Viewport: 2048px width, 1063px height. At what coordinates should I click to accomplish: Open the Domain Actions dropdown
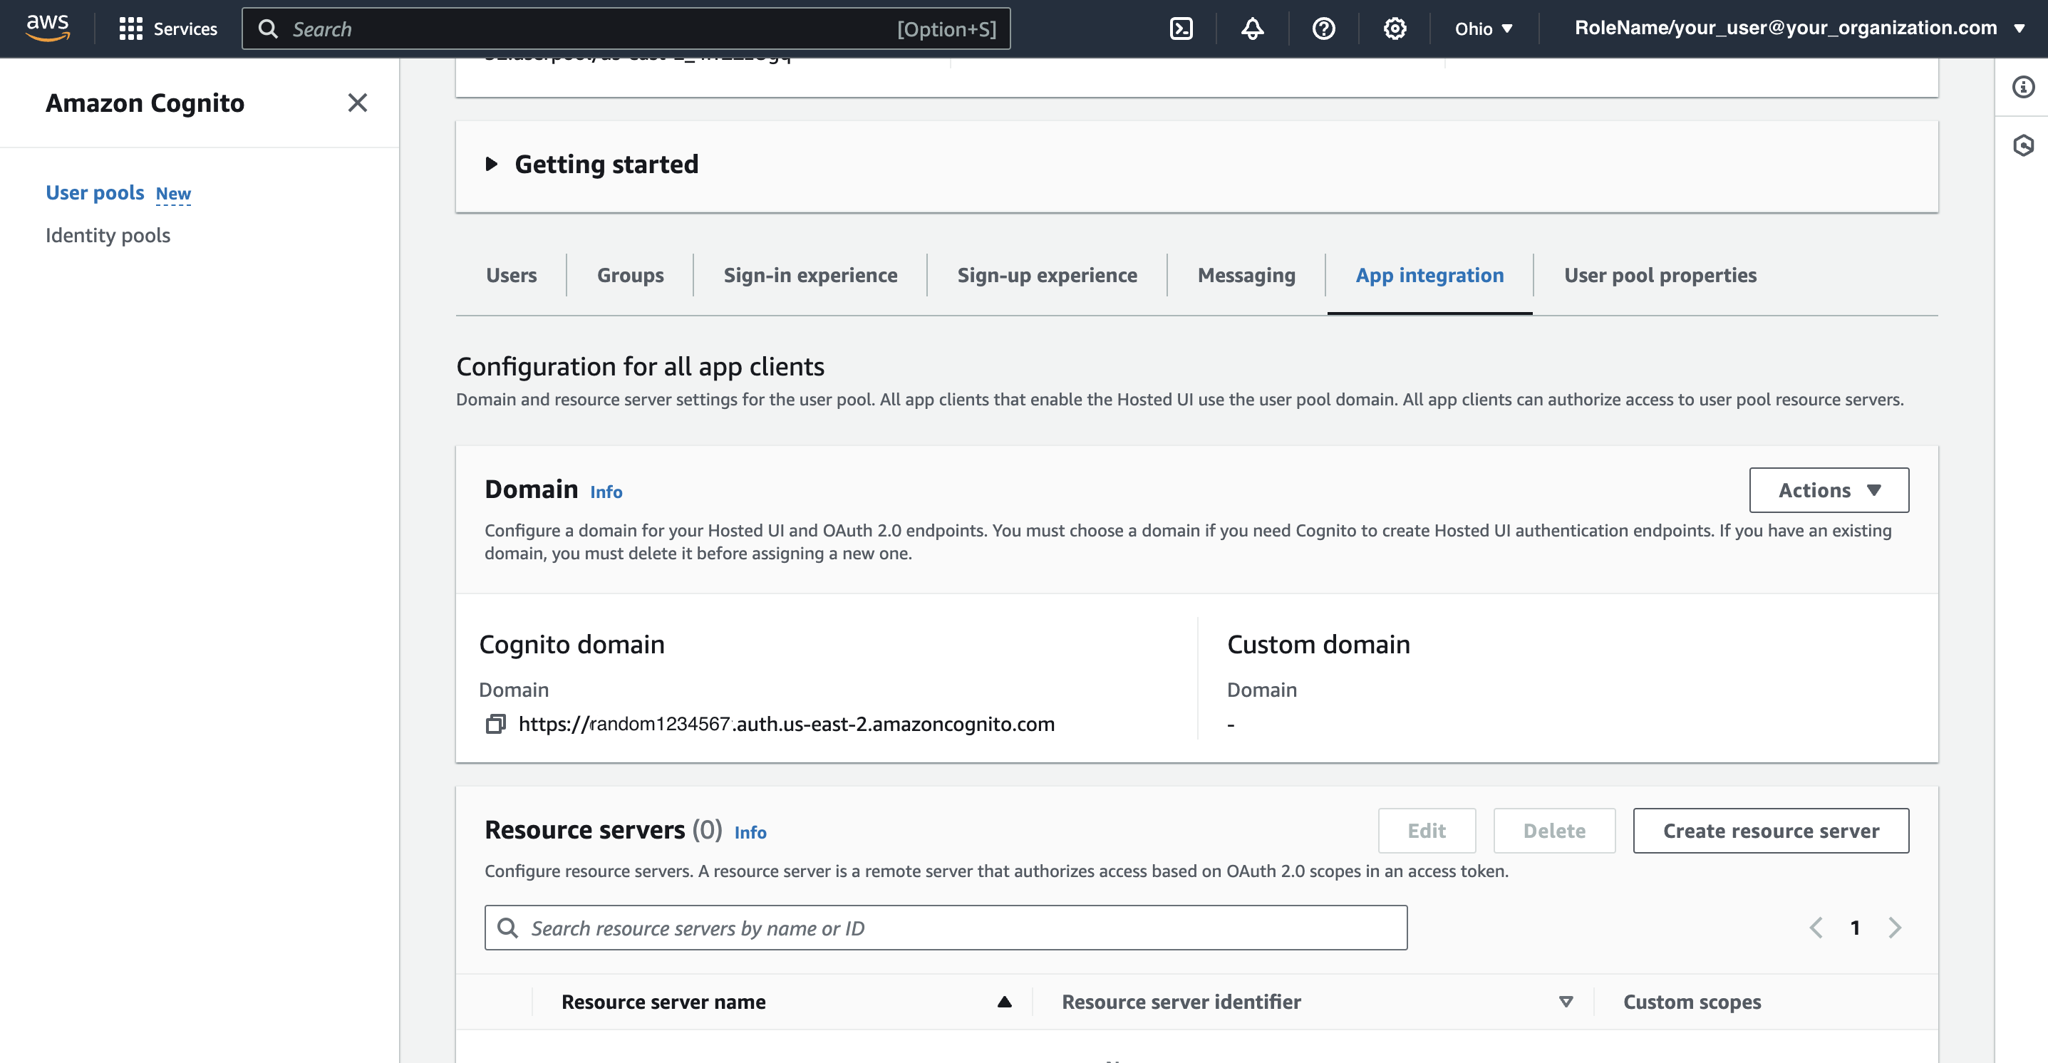click(1829, 489)
